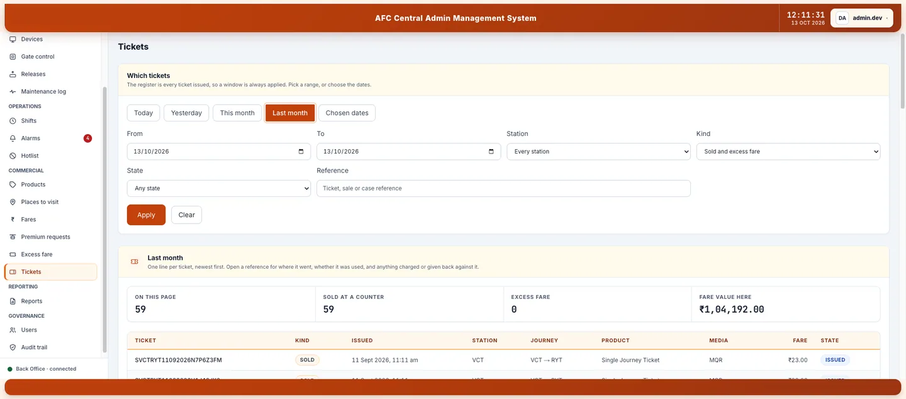
Task: Click the FARE column header
Action: 800,340
